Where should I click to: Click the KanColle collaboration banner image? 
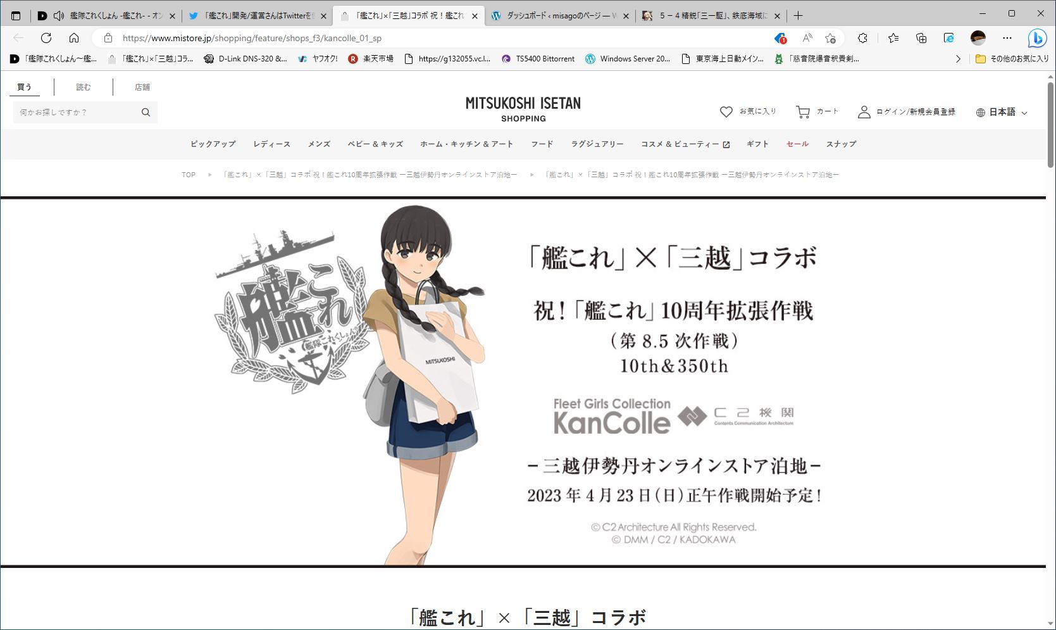(x=523, y=382)
